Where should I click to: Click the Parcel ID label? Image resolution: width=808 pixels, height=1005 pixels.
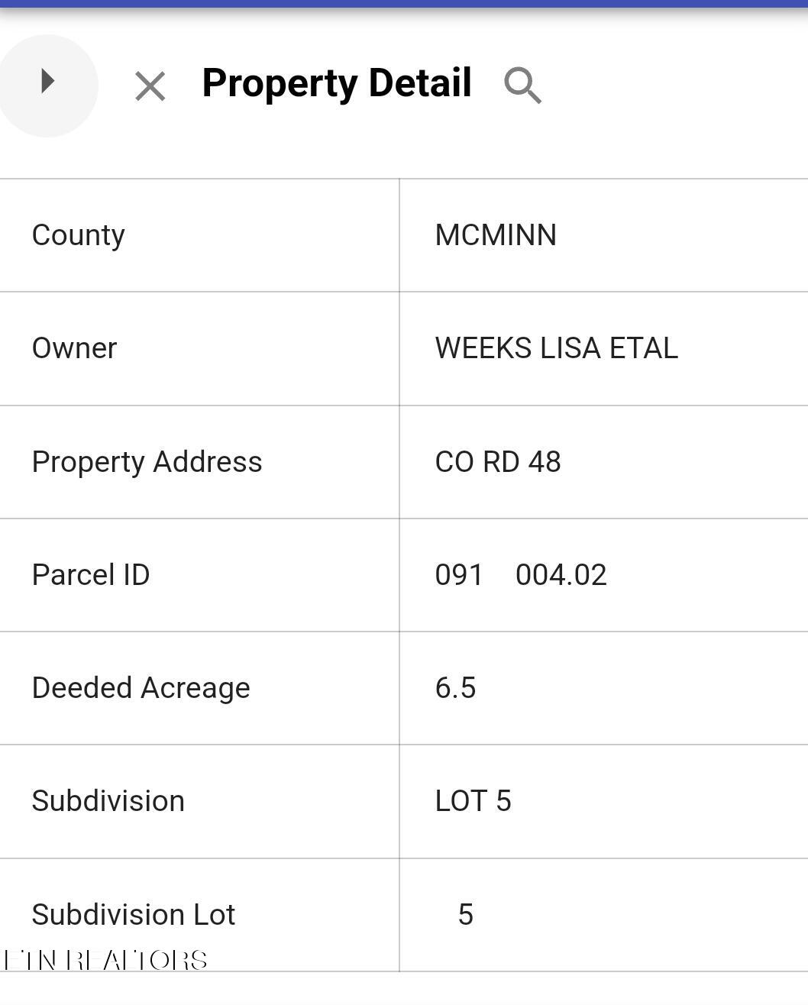pos(91,575)
